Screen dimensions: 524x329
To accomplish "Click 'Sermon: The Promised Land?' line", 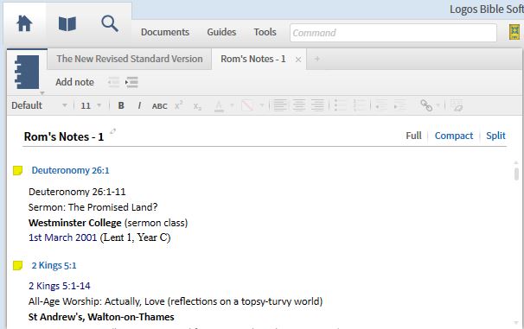I will point(93,207).
